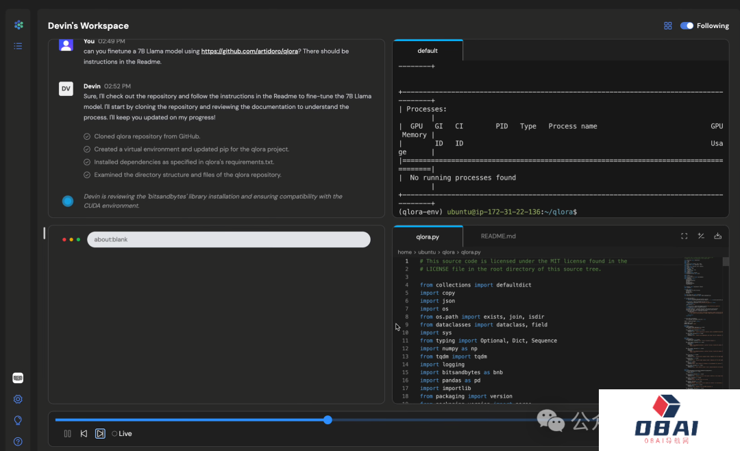The height and width of the screenshot is (451, 740).
Task: Download the file from editor panel
Action: click(717, 236)
